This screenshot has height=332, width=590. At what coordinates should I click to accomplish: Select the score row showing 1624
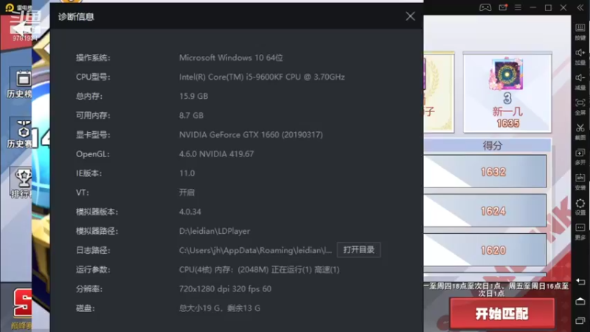485,211
